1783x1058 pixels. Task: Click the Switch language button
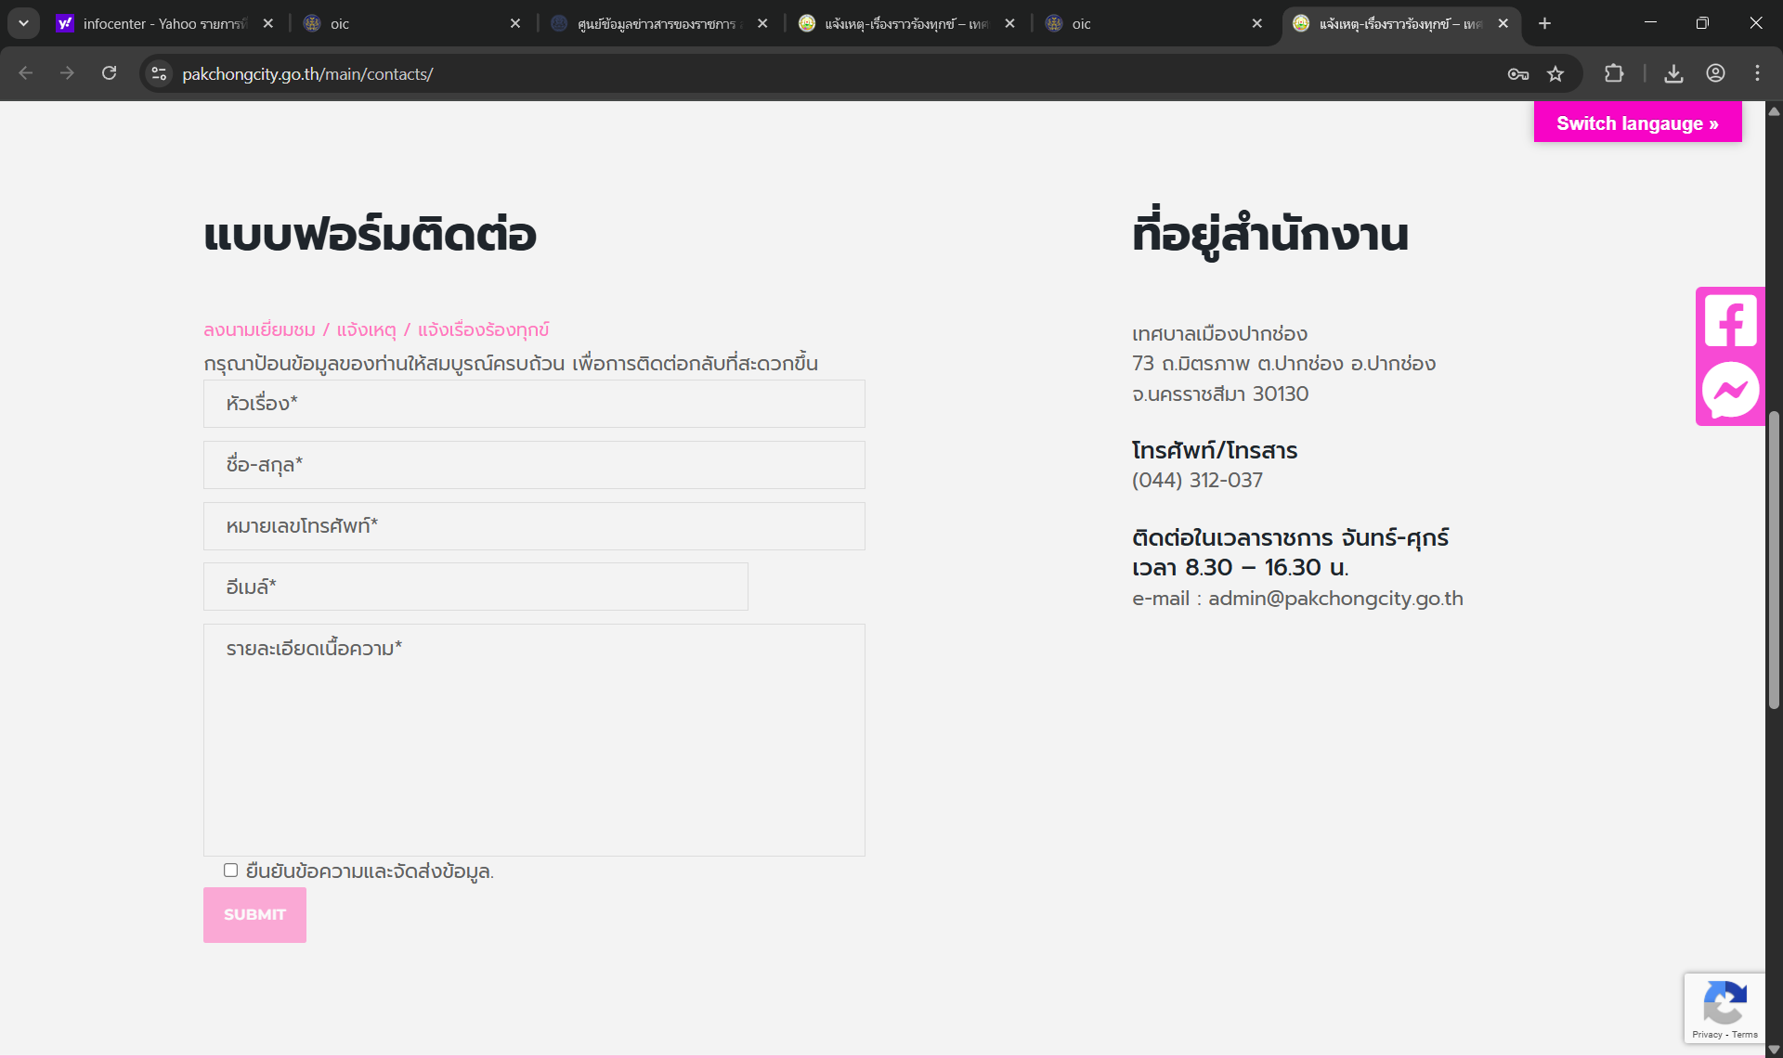click(1637, 123)
